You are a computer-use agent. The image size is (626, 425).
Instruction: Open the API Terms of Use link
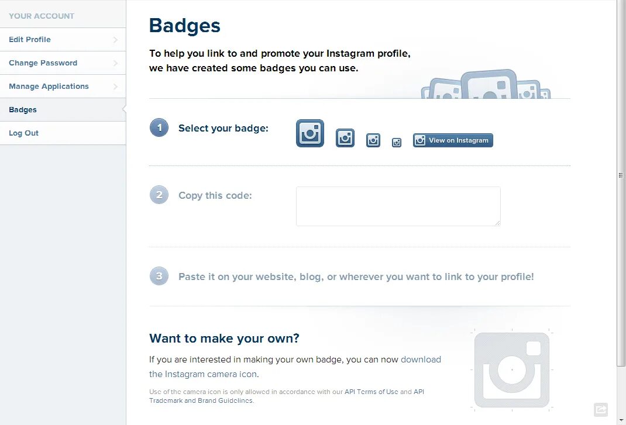[x=372, y=392]
